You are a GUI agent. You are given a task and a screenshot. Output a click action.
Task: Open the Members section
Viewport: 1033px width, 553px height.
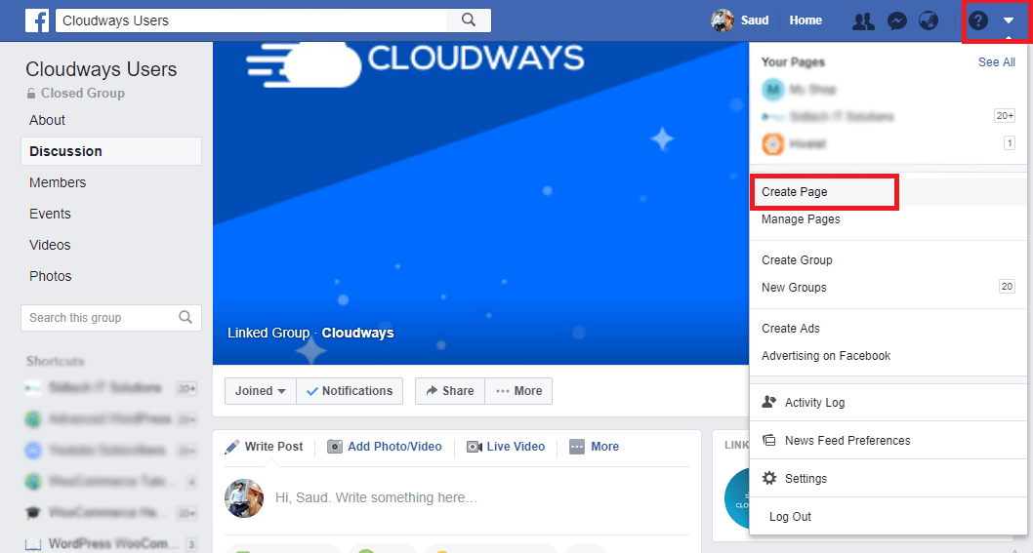pyautogui.click(x=58, y=182)
